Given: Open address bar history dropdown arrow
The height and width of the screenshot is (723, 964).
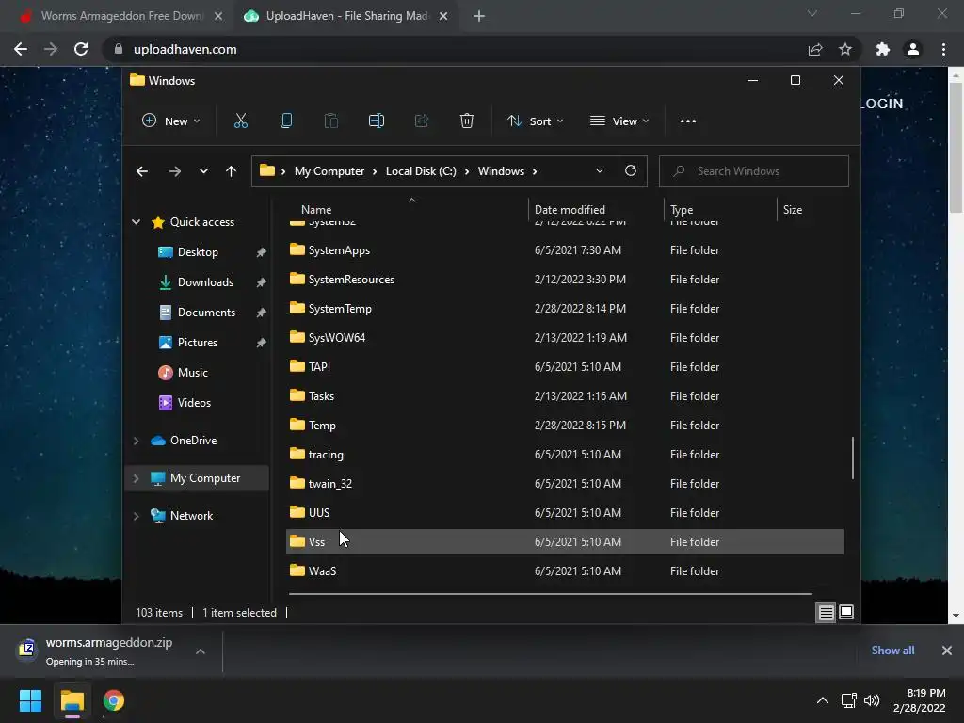Looking at the screenshot, I should tap(600, 171).
